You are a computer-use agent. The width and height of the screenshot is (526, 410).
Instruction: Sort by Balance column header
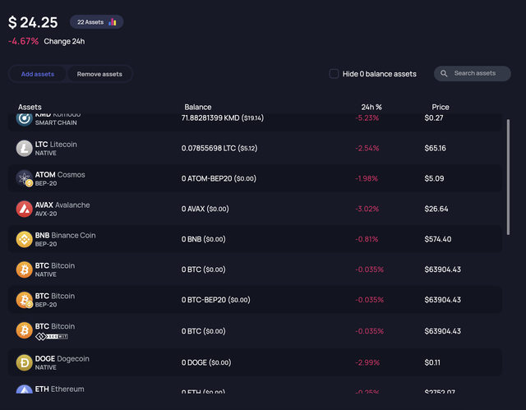198,107
